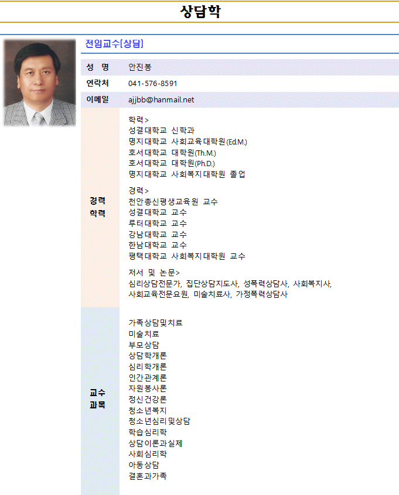Click the 교수 과목 row label
The height and width of the screenshot is (495, 399).
(x=97, y=398)
